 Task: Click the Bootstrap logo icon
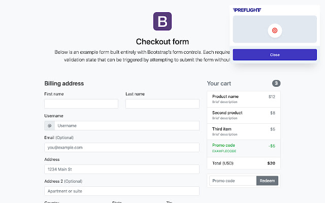click(x=162, y=21)
